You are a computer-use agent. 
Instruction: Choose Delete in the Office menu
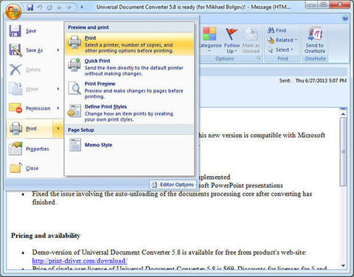35,70
